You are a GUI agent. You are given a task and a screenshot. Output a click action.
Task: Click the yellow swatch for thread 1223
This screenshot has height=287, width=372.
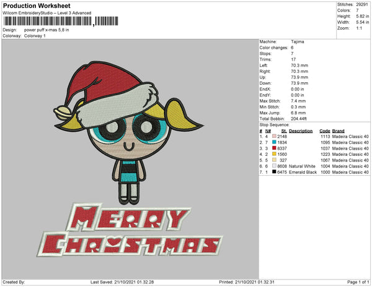274,154
